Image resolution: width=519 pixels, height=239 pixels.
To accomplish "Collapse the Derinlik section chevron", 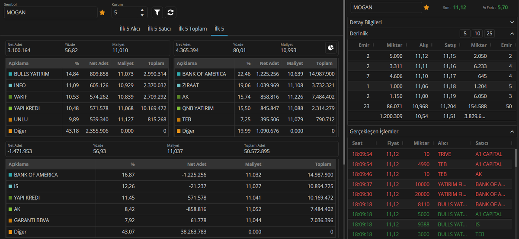I will point(511,34).
